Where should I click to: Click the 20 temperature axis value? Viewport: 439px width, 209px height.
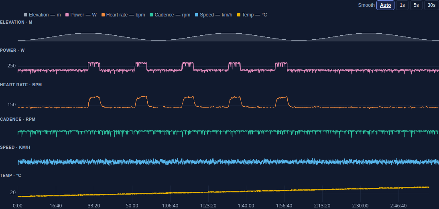point(13,193)
